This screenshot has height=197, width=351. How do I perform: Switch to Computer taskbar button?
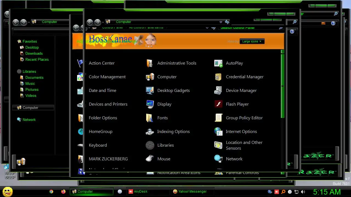click(x=92, y=192)
